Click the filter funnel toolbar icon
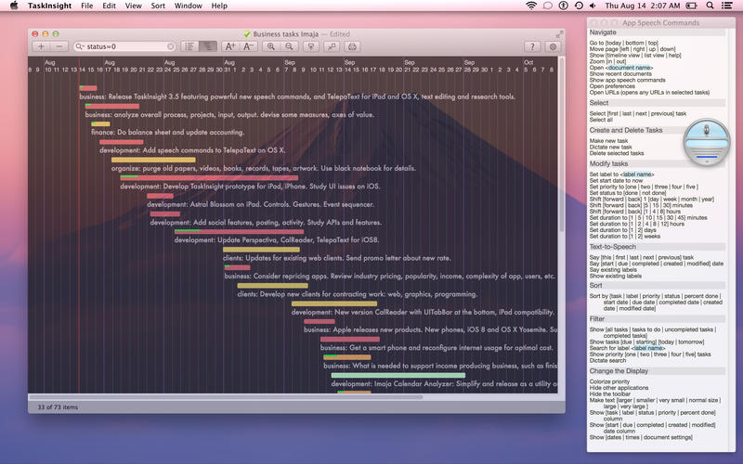Screen dimensions: 743x464 [311, 46]
